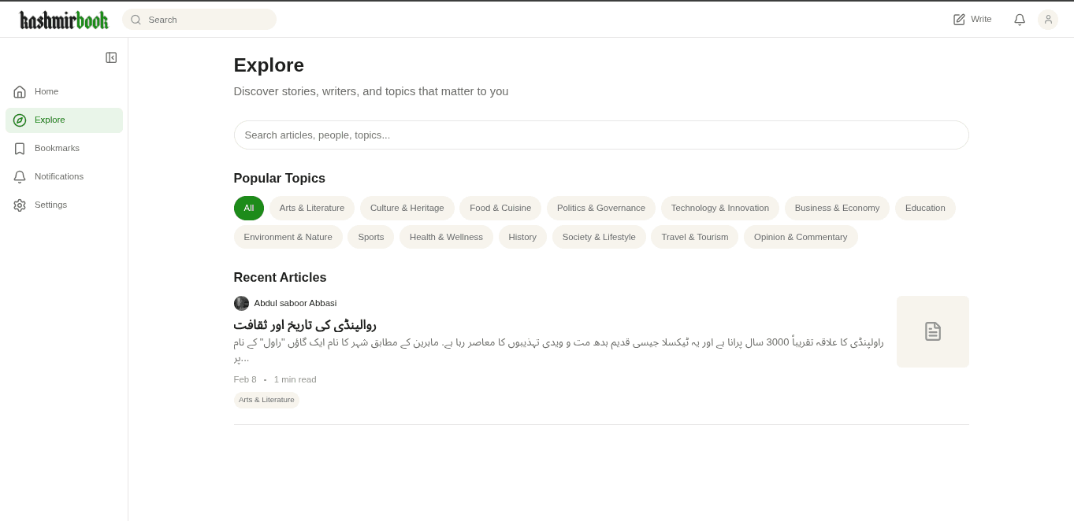Click the Kashmirbook logo
This screenshot has width=1074, height=521.
(x=64, y=20)
